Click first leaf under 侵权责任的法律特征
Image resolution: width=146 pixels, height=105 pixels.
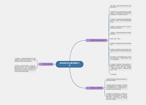[x=117, y=80]
